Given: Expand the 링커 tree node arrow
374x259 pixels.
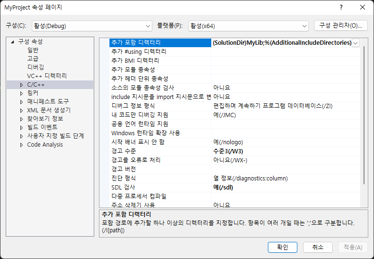Looking at the screenshot, I should (x=21, y=93).
